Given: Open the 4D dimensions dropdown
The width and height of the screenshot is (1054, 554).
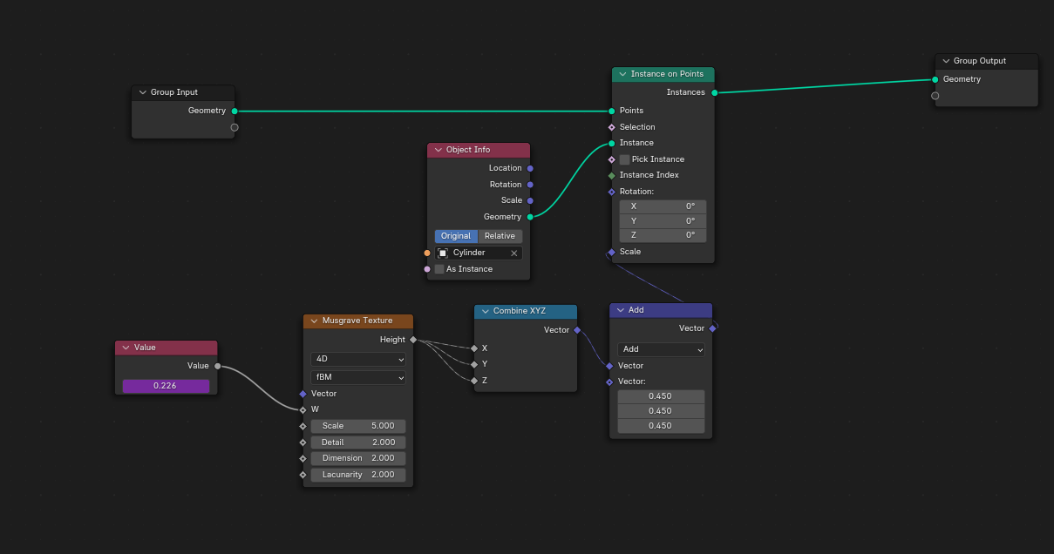Looking at the screenshot, I should pos(358,359).
